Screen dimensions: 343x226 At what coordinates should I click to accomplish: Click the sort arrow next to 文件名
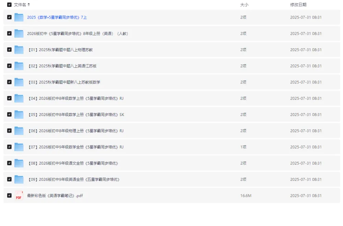(29, 5)
